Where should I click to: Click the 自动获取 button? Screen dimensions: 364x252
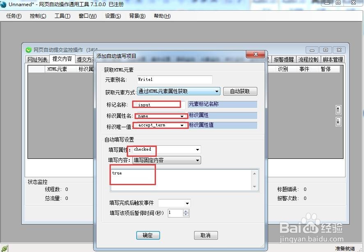pos(240,91)
